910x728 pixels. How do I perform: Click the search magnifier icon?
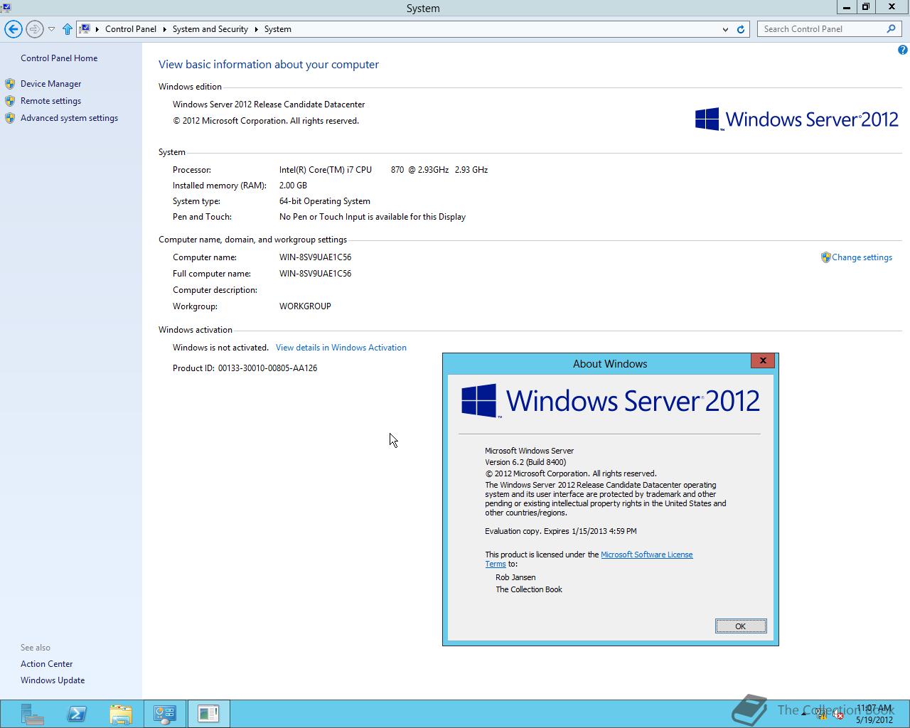point(891,29)
